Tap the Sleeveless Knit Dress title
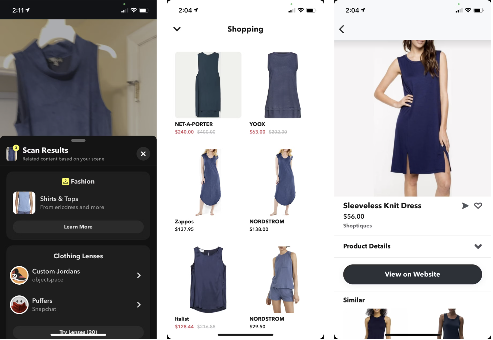The image size is (493, 340). (382, 206)
